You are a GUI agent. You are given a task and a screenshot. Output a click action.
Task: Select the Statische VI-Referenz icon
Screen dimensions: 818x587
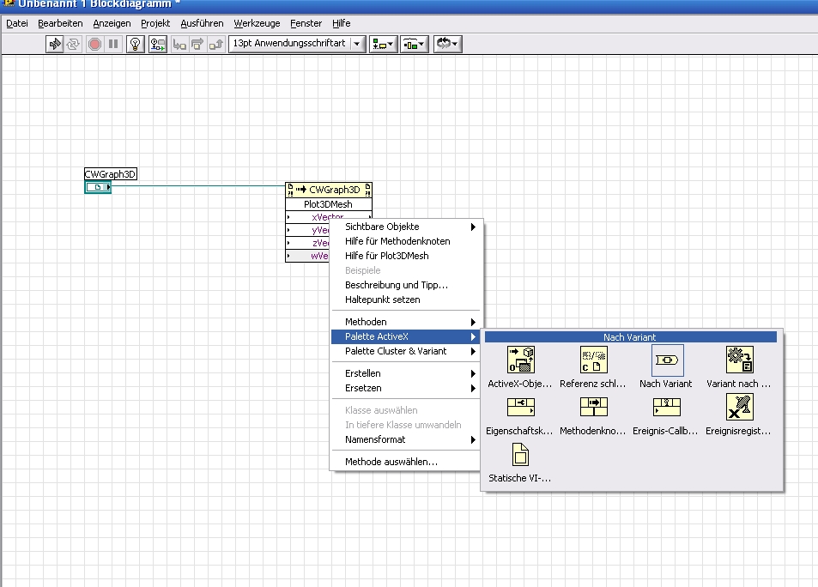click(520, 455)
